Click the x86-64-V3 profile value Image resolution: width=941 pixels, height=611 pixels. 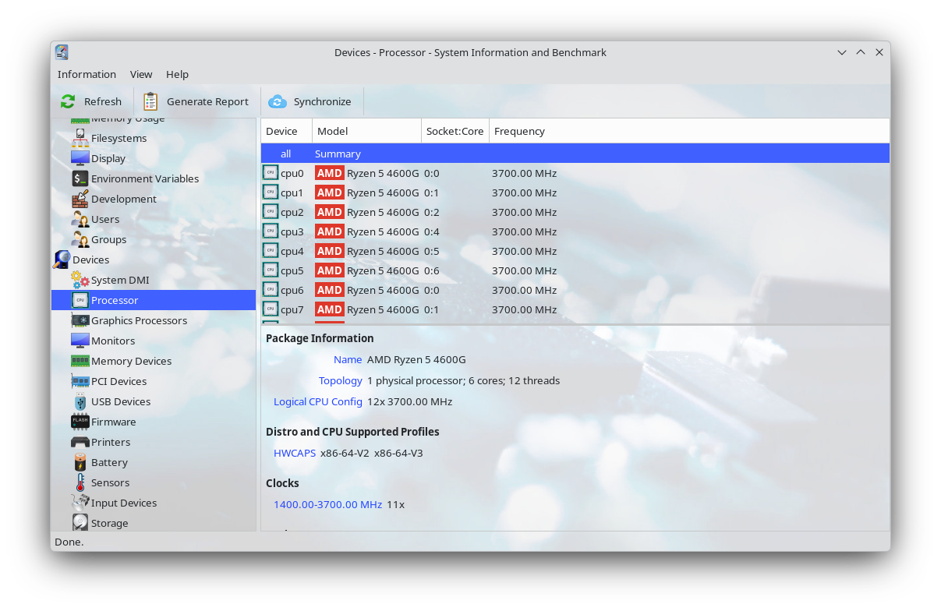[x=398, y=453]
